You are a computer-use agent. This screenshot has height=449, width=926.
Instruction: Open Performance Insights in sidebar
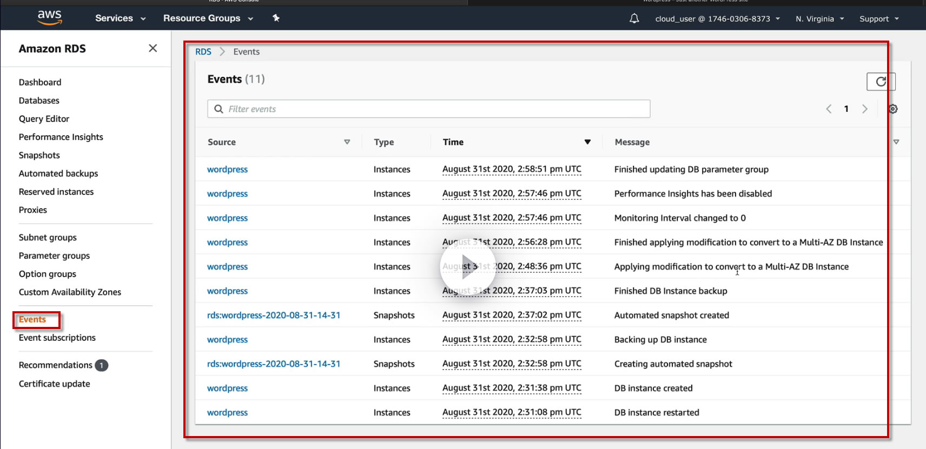pyautogui.click(x=61, y=137)
